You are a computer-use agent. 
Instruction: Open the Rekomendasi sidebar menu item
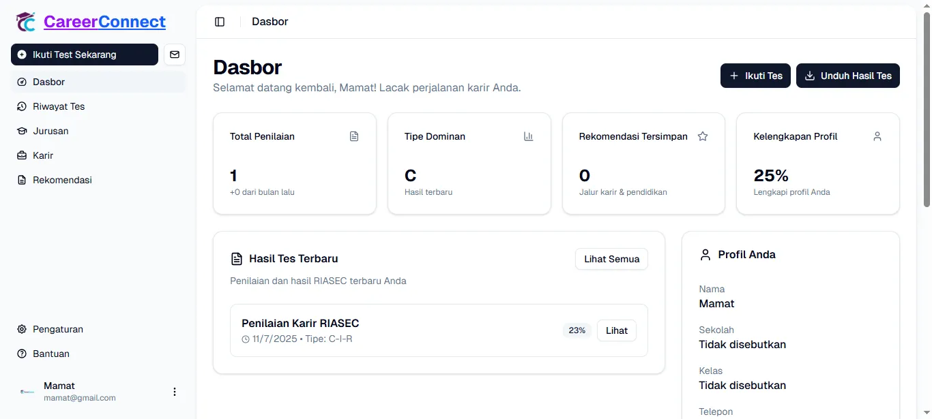coord(61,180)
